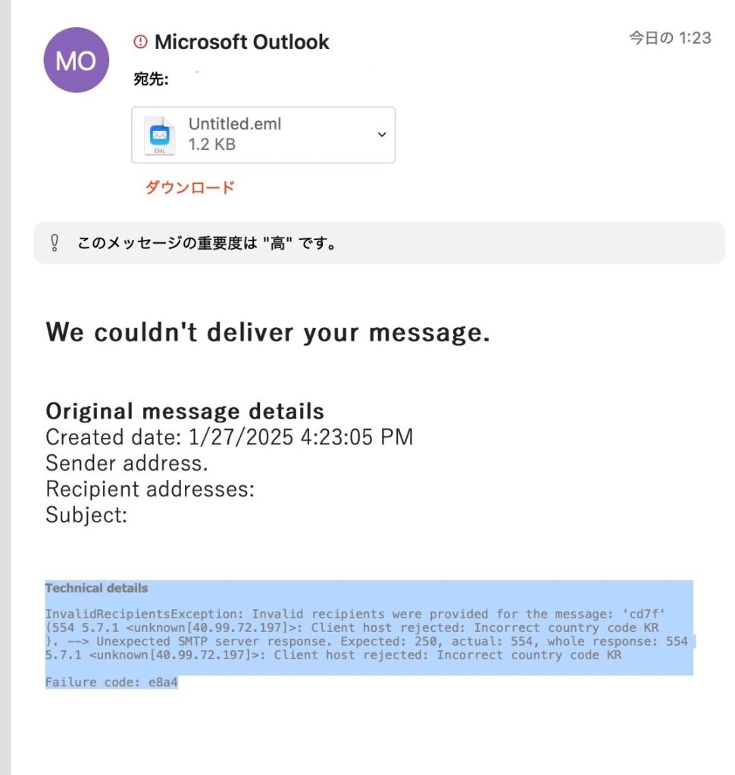Click the 宛先 recipient label
Viewport: 735px width, 775px height.
[x=151, y=79]
